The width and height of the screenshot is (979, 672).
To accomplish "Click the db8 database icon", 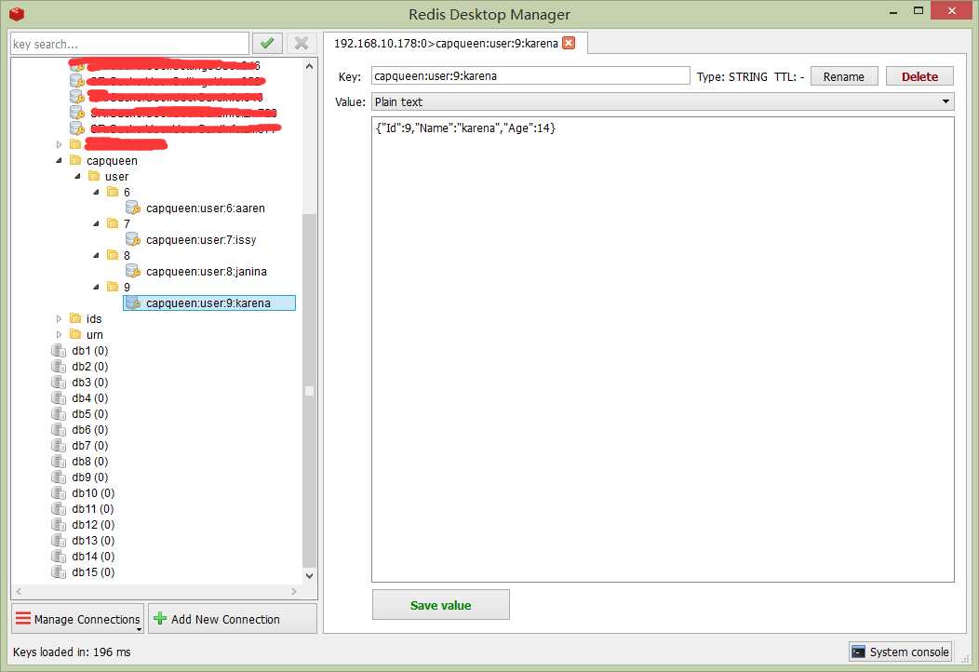I will click(x=59, y=461).
